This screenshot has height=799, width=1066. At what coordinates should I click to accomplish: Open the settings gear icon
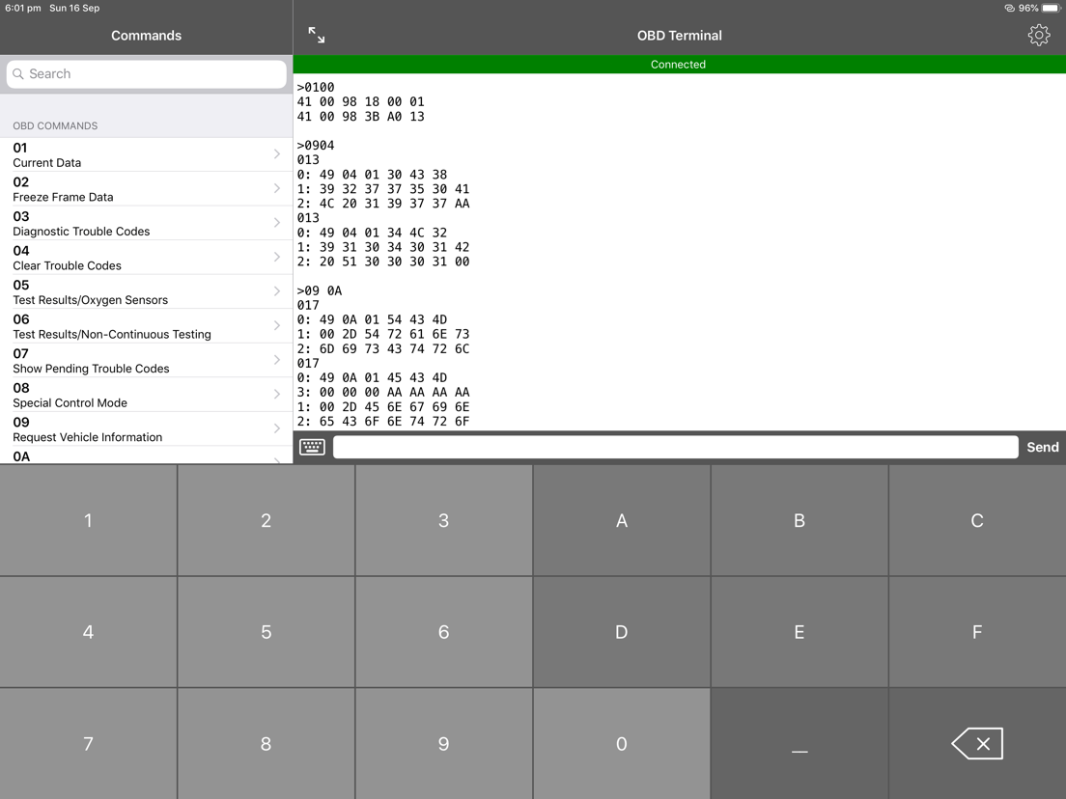coord(1038,36)
